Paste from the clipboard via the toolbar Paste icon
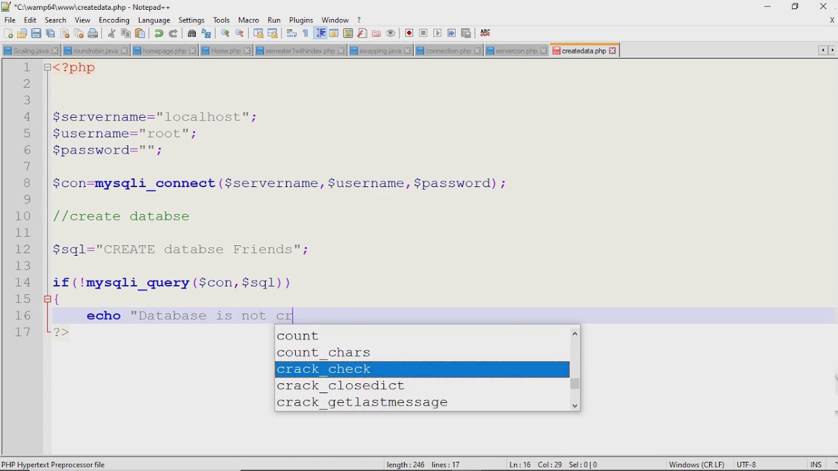Viewport: 838px width, 471px height. click(139, 33)
